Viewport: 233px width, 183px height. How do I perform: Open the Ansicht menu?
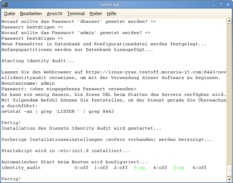(54, 14)
